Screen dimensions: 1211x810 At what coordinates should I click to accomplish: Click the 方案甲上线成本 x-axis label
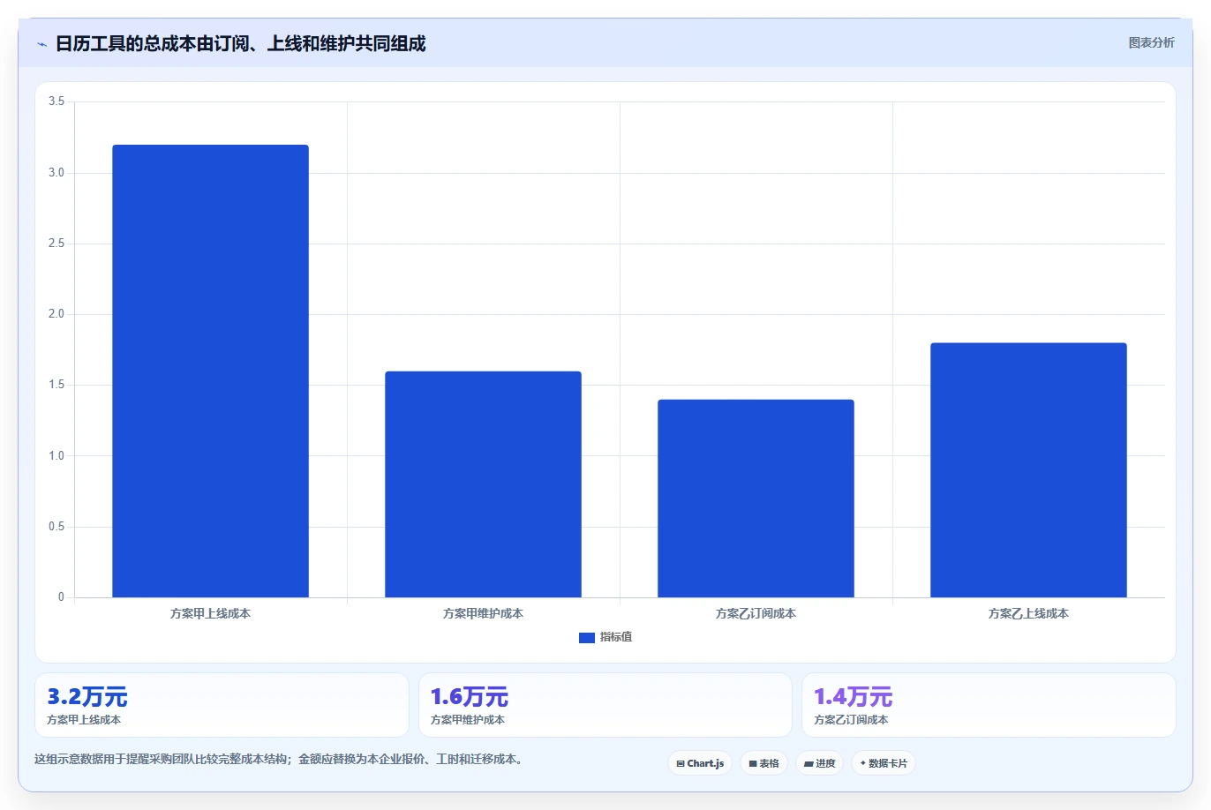[210, 613]
